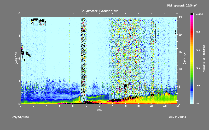Click the start date '09/10/2009' label

21,117
